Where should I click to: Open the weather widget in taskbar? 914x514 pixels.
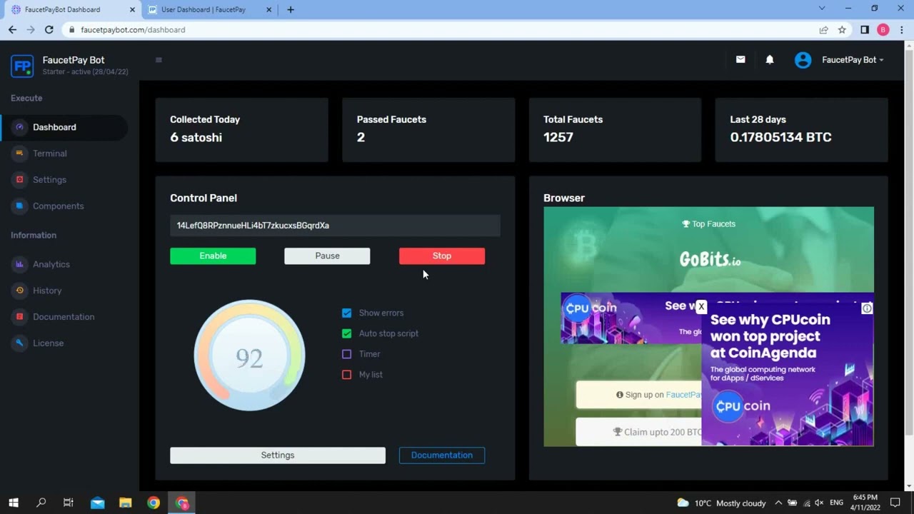(721, 503)
